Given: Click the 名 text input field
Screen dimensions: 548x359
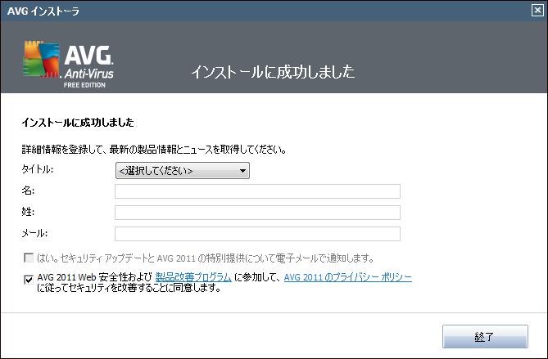Looking at the screenshot, I should [x=257, y=191].
